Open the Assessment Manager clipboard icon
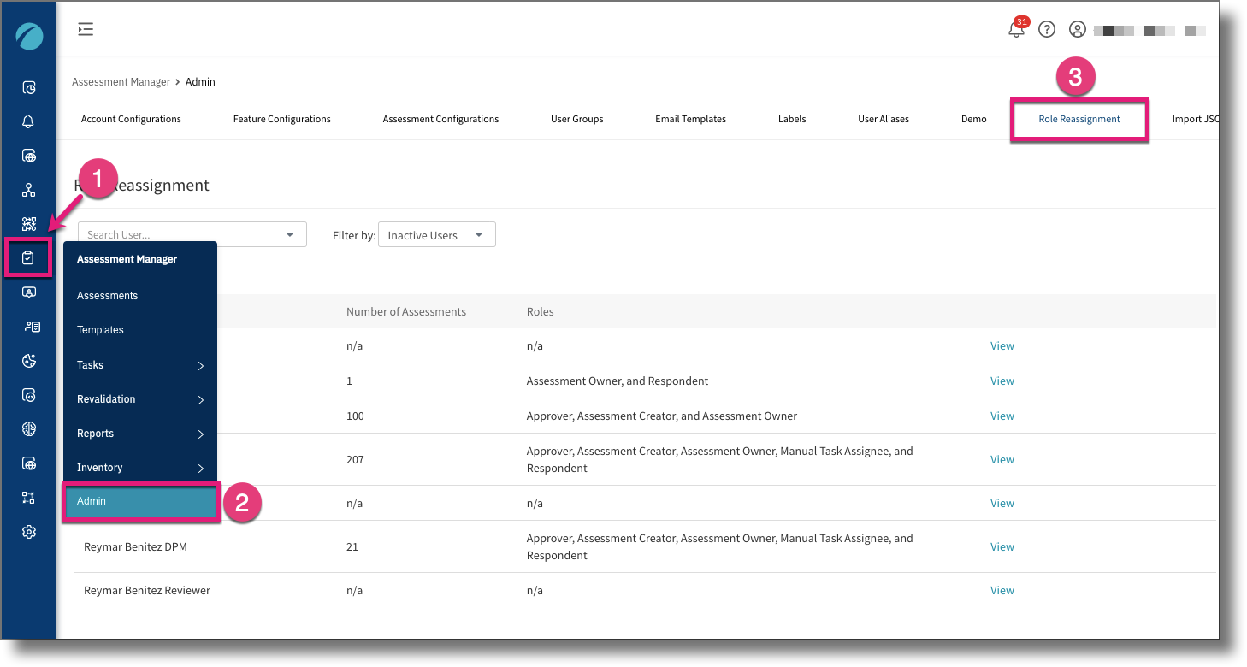Image resolution: width=1247 pixels, height=667 pixels. pyautogui.click(x=28, y=257)
